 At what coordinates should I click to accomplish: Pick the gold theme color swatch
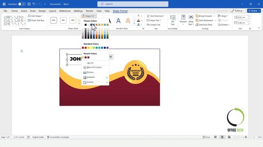pyautogui.click(x=102, y=25)
